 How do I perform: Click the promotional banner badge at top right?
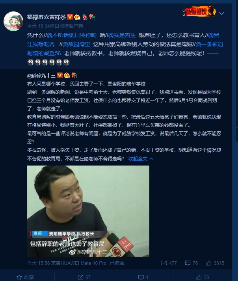(x=199, y=11)
